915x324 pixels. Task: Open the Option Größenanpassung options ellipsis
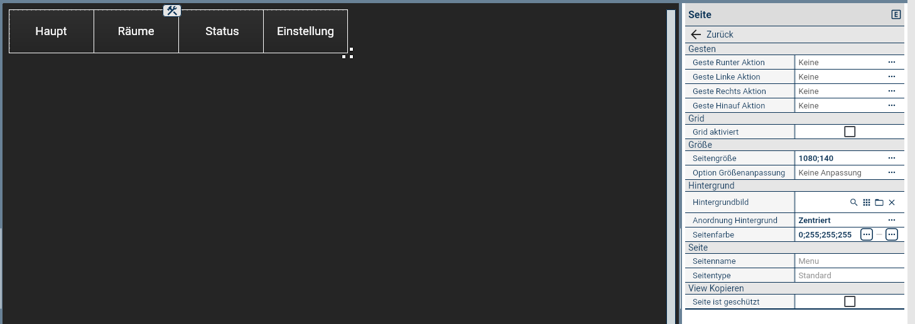[x=892, y=172]
